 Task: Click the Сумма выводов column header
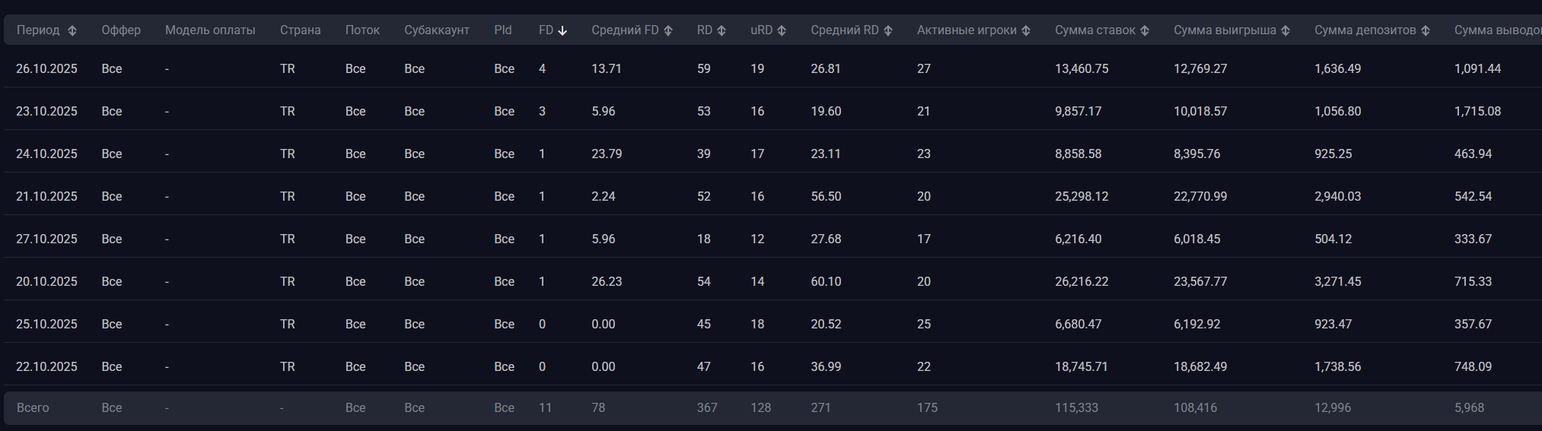coord(1496,30)
